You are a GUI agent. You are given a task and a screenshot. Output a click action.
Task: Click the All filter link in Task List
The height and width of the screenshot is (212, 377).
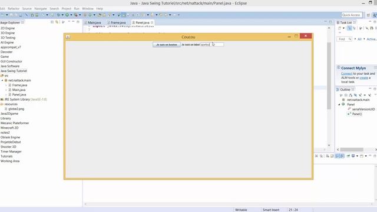point(359,39)
